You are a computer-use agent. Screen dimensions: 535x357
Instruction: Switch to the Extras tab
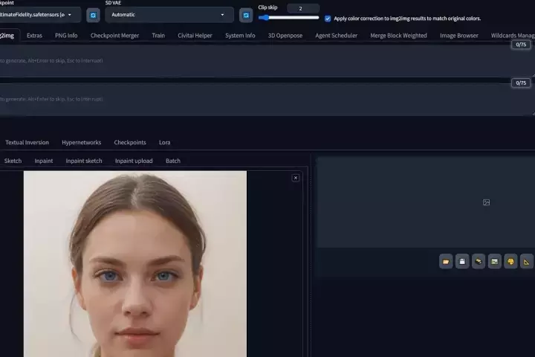coord(34,36)
